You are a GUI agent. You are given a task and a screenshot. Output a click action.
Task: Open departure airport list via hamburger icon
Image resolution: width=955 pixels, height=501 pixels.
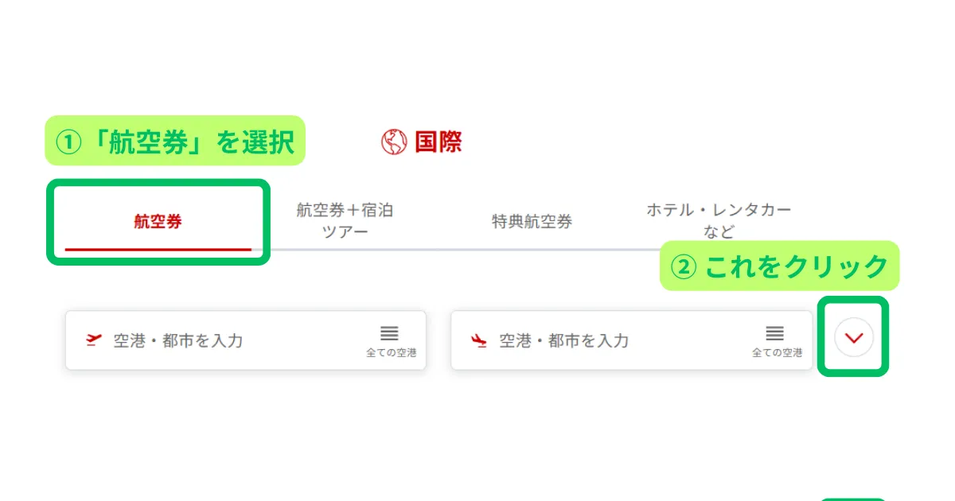(x=389, y=334)
